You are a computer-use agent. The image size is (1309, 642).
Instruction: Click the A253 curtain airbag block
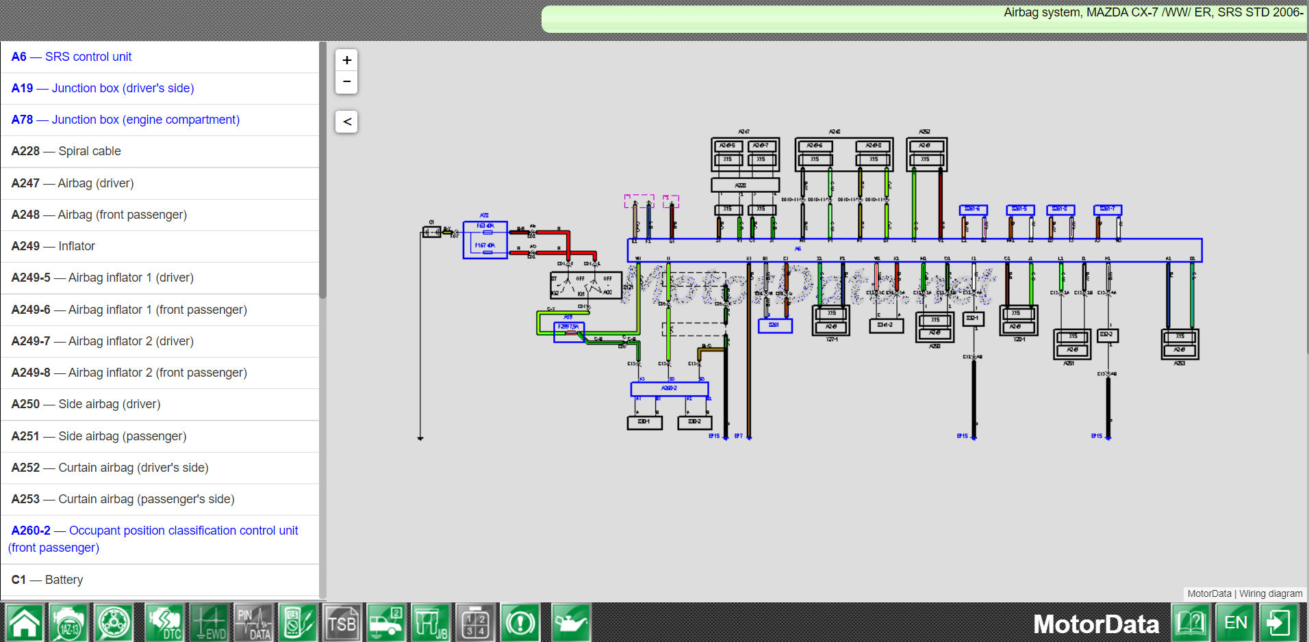[1180, 344]
